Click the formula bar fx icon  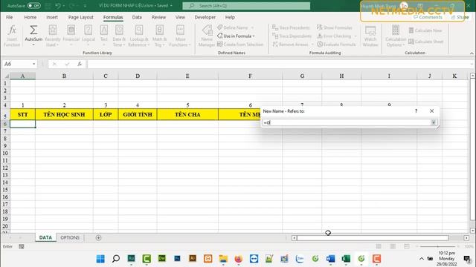(80, 64)
